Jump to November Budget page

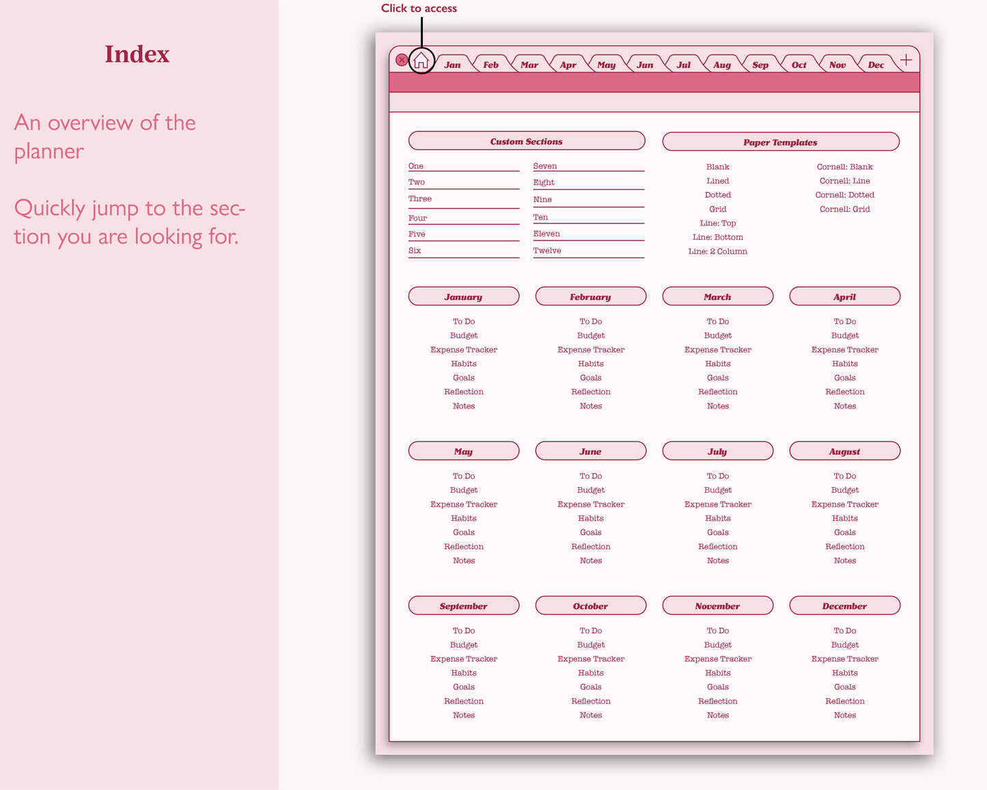tap(717, 645)
